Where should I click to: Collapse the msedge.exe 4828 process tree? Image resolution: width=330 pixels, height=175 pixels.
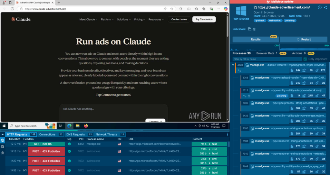pos(233,65)
